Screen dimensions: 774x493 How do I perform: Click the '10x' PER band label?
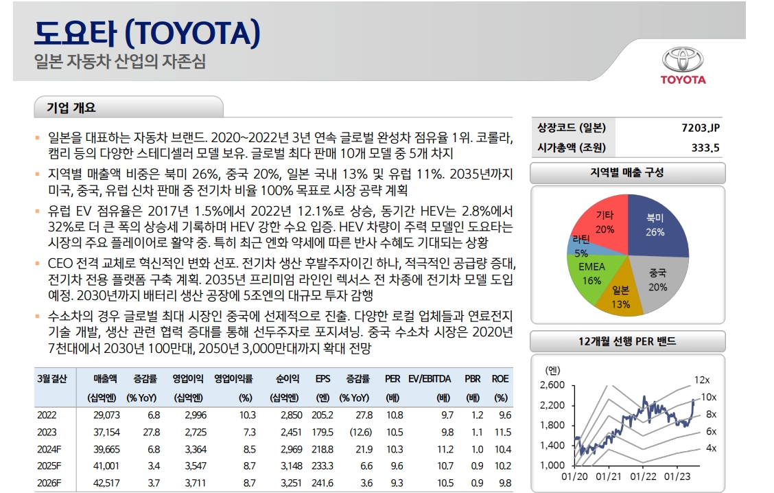click(x=708, y=397)
